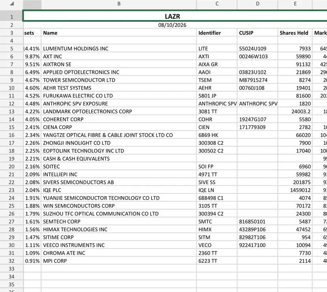This screenshot has width=327, height=292.
Task: Select CASH & CASH EQUIVALENTS cell
Action: [x=119, y=159]
